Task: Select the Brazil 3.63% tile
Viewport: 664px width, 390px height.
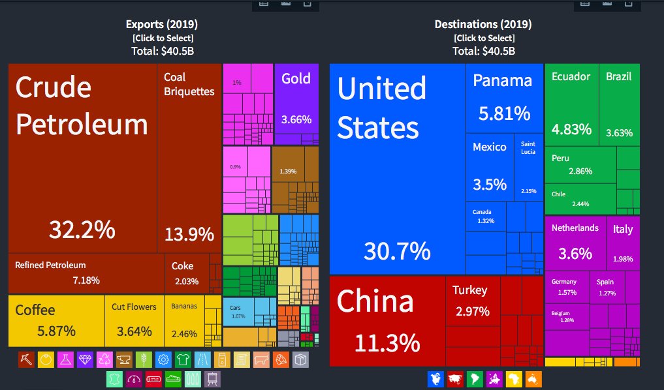Action: click(620, 105)
